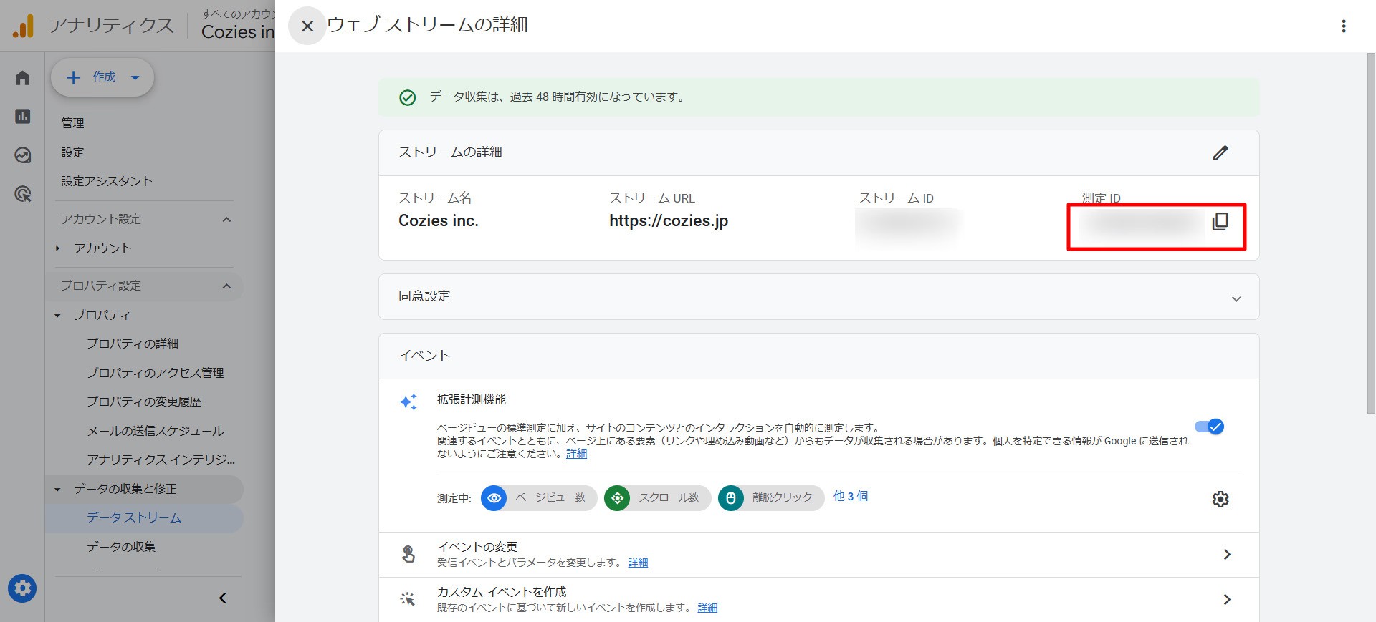Open プロパティの変更履歴

(x=144, y=402)
